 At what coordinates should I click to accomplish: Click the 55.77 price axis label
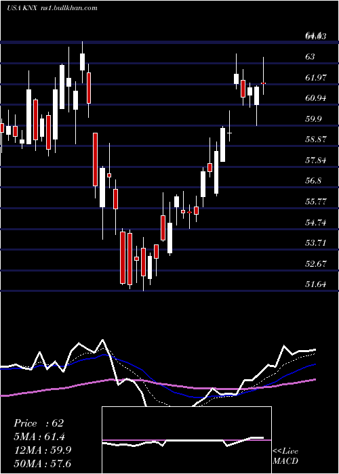coord(316,201)
